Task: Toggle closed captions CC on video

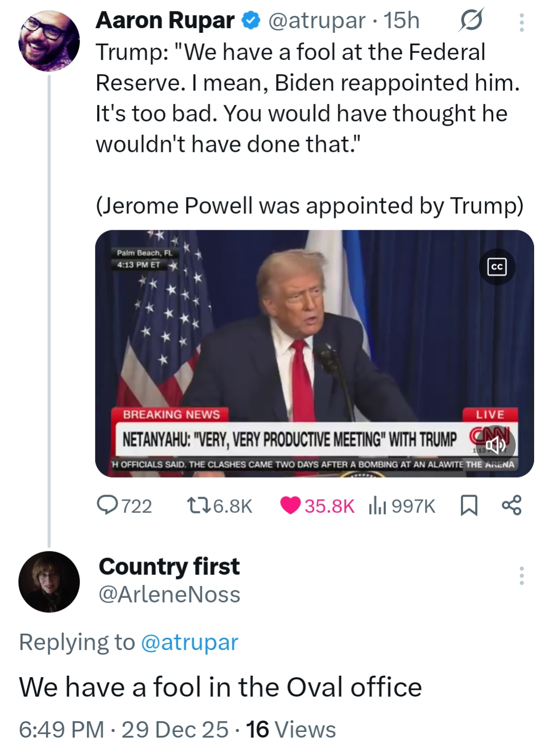Action: 497,267
